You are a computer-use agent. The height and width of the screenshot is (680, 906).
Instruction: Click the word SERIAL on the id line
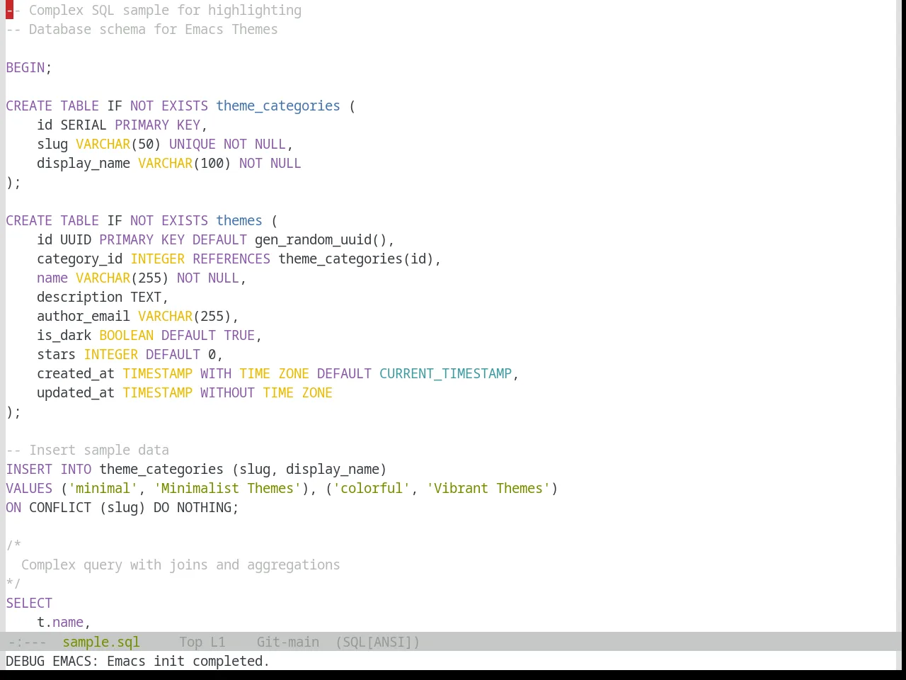click(84, 125)
